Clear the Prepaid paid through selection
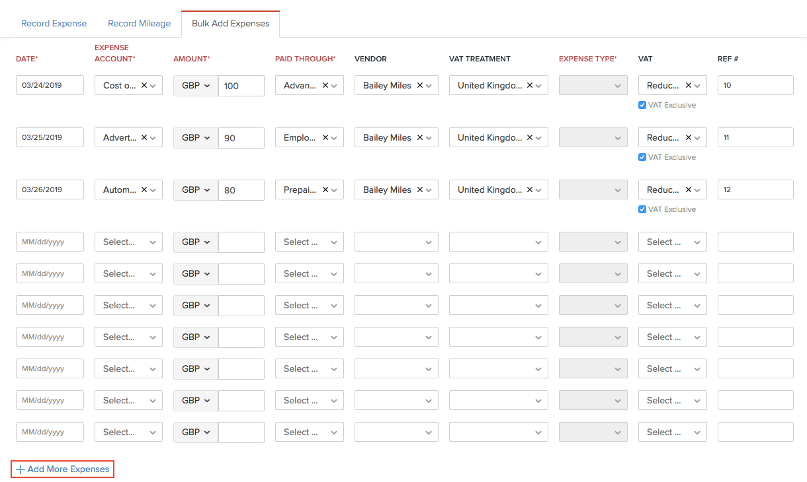Screen dimensions: 807x482 [325, 190]
